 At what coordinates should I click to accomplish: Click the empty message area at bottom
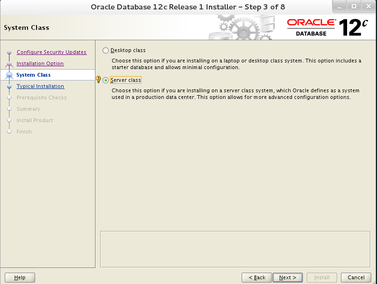coord(235,249)
